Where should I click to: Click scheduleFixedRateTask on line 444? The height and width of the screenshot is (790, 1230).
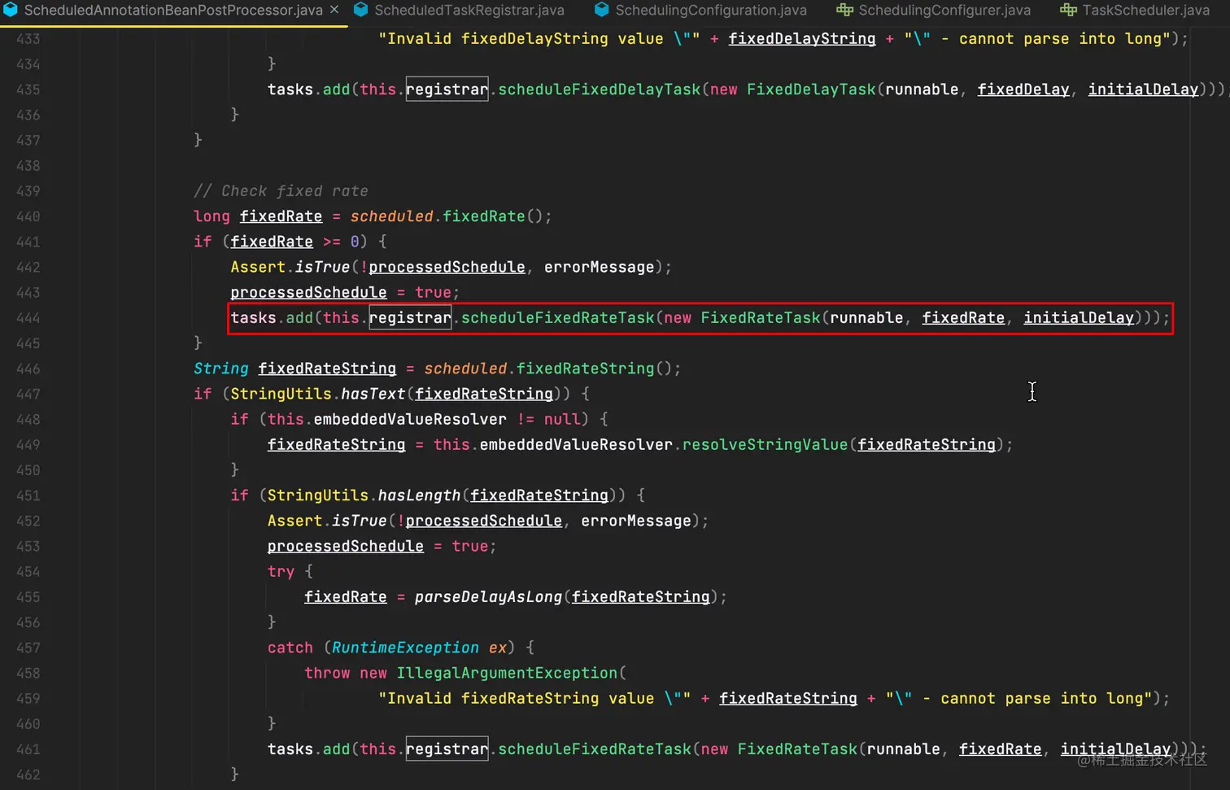click(x=557, y=318)
